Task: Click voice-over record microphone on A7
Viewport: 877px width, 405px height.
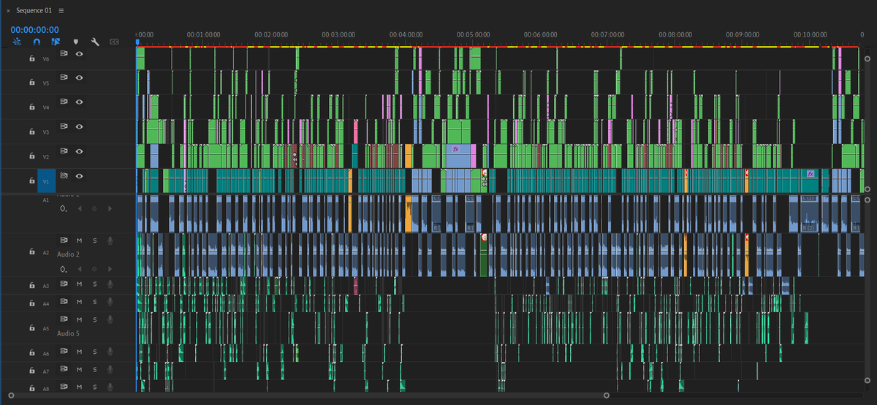Action: click(110, 369)
